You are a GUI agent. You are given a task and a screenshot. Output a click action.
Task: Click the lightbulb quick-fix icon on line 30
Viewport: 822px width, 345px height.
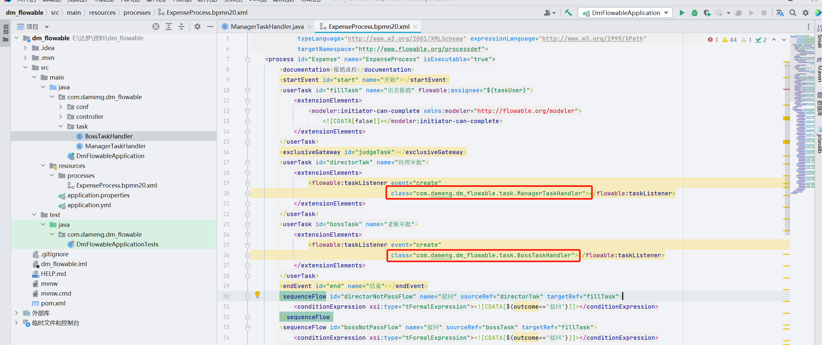257,294
